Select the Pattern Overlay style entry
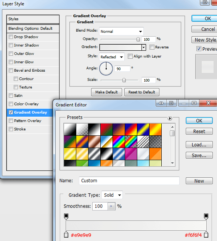 [x=28, y=121]
